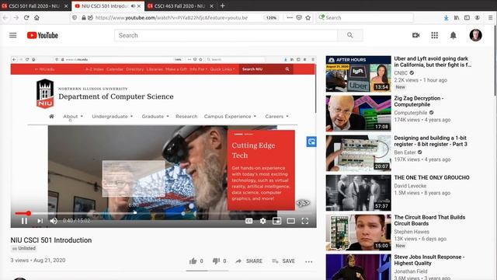Click the page vertical scrollbar
Image resolution: width=497 pixels, height=280 pixels.
tap(495, 61)
